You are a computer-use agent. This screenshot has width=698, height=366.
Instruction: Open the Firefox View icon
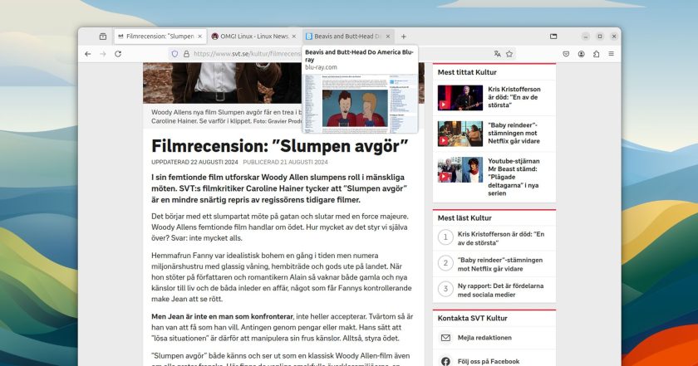103,37
